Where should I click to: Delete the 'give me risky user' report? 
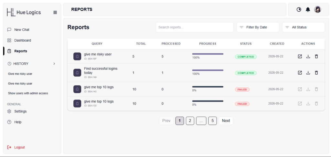[316, 56]
